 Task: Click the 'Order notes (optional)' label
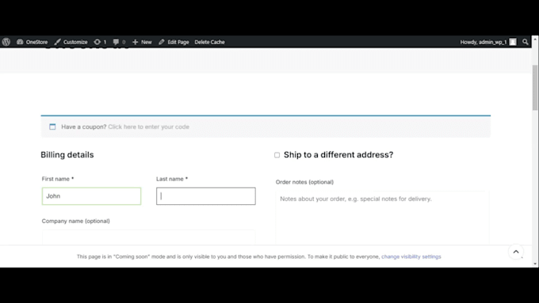click(x=304, y=182)
